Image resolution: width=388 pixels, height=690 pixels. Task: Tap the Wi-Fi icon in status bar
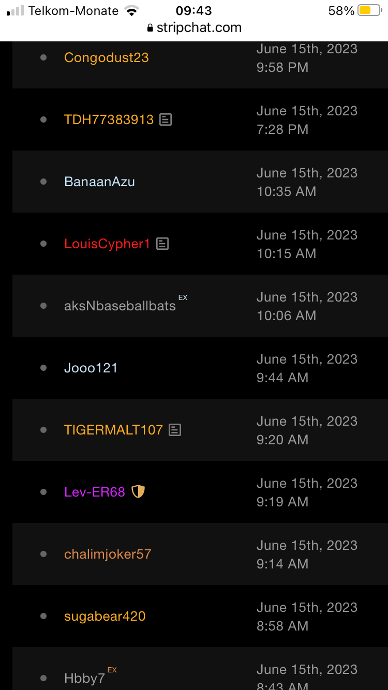point(132,10)
